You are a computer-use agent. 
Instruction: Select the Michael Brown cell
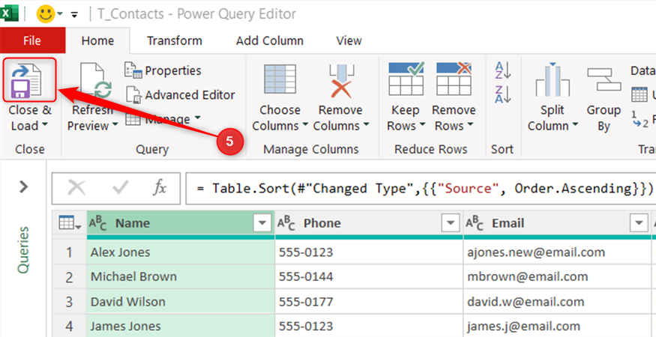click(x=181, y=276)
